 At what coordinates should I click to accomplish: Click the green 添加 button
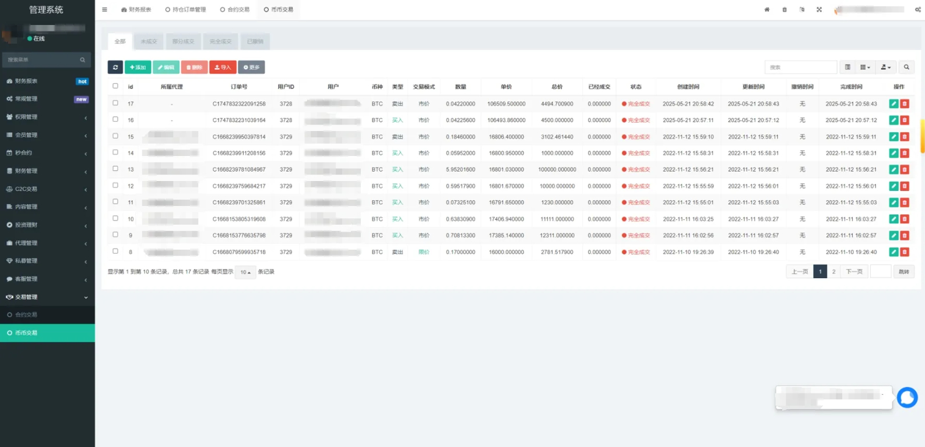pos(138,68)
